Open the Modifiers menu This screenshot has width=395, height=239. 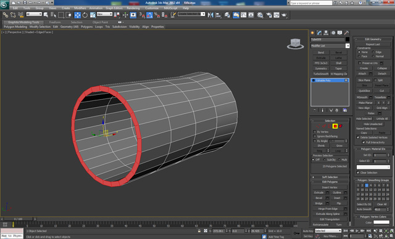[80, 8]
